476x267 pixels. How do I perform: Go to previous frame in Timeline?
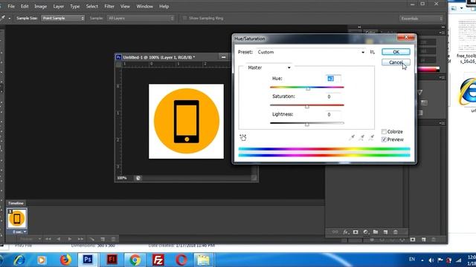click(x=59, y=239)
